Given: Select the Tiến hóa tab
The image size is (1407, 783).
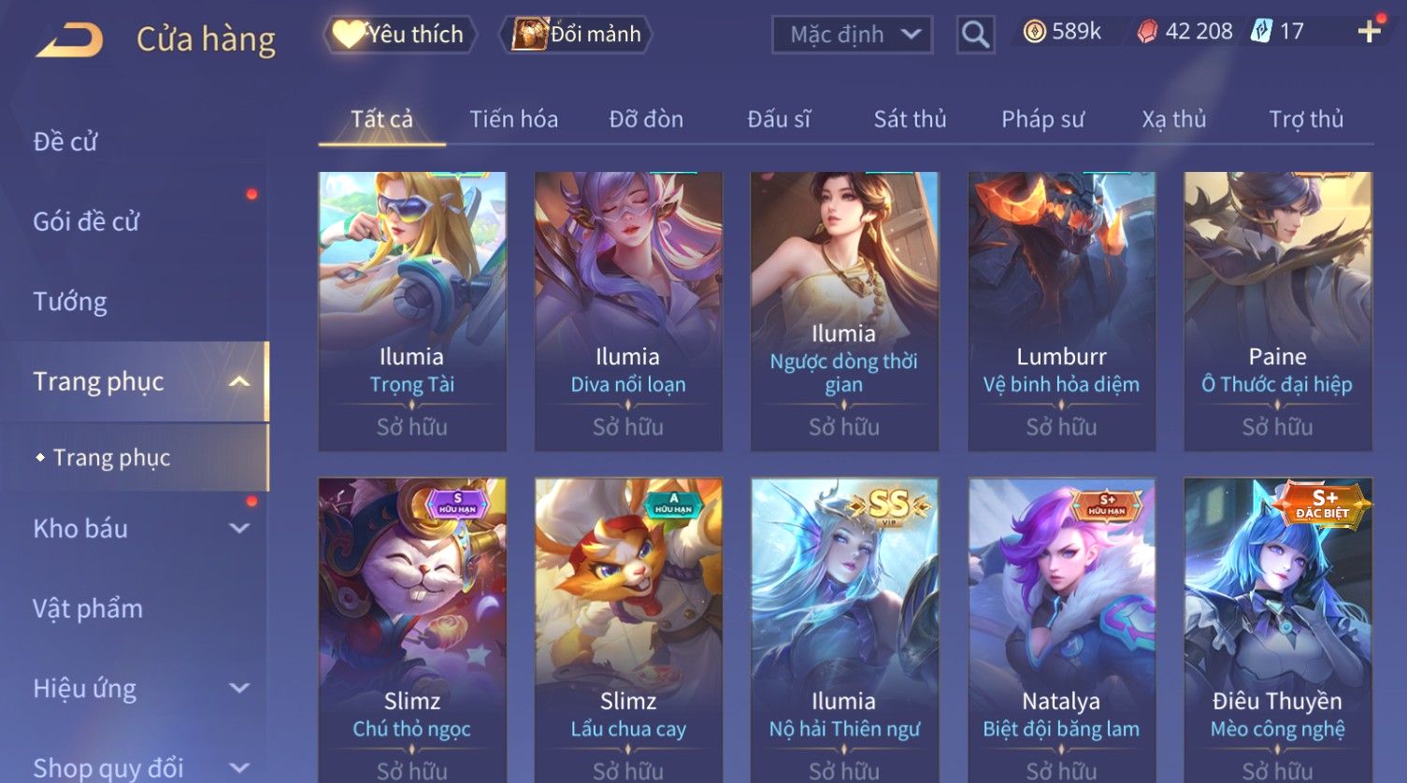Looking at the screenshot, I should pyautogui.click(x=513, y=120).
